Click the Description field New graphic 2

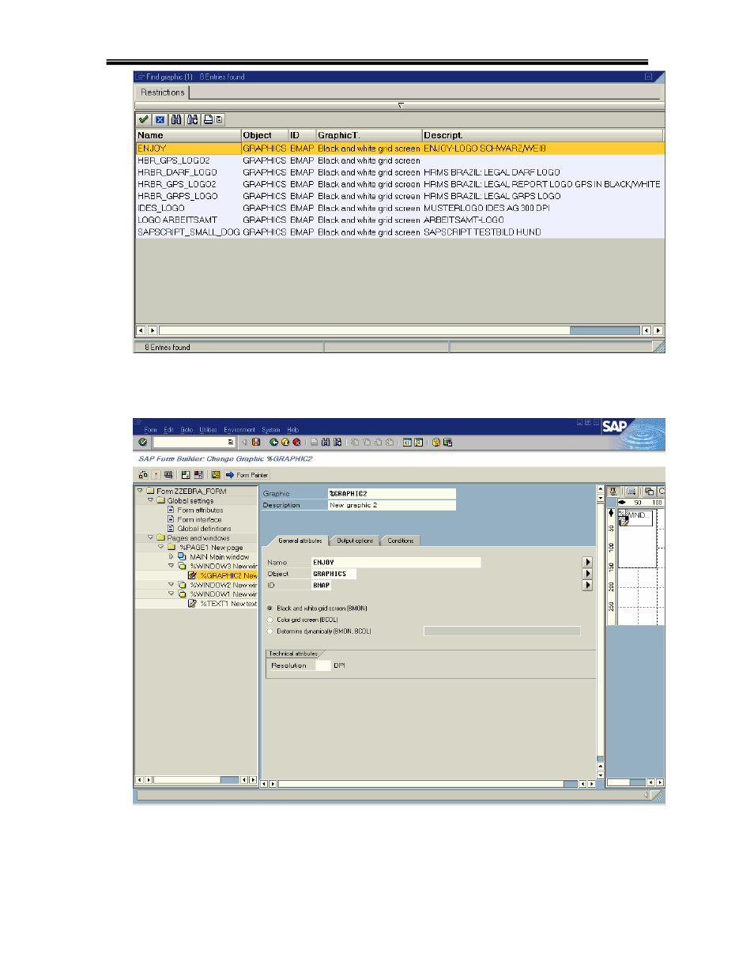tap(392, 505)
